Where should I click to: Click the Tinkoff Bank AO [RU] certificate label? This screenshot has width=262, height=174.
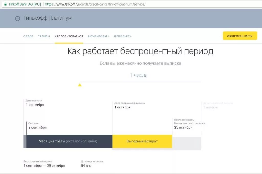coord(25,4)
